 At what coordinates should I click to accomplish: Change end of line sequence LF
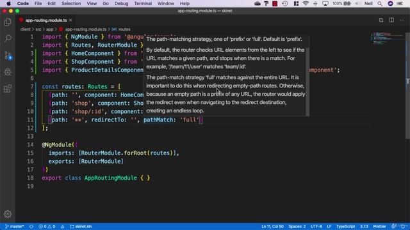pos(329,226)
